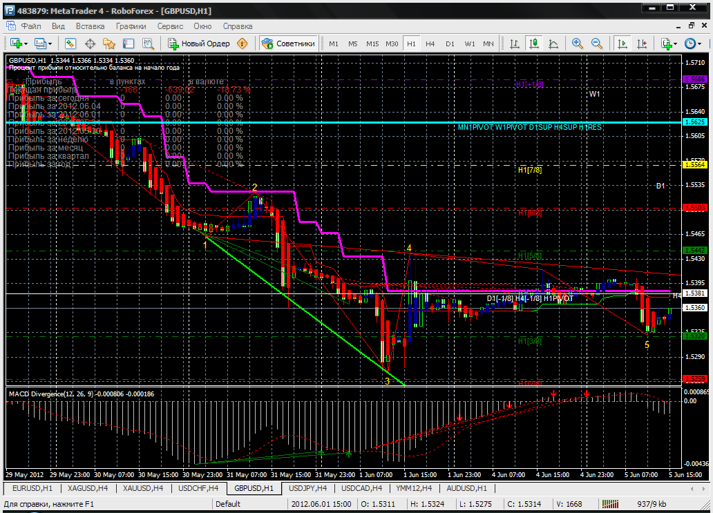The image size is (713, 513).
Task: Switch to the USDCHF,H4 chart tab
Action: pos(198,488)
